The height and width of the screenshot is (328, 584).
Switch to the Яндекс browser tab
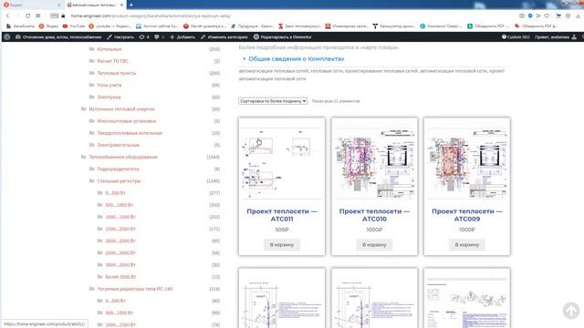(32, 5)
